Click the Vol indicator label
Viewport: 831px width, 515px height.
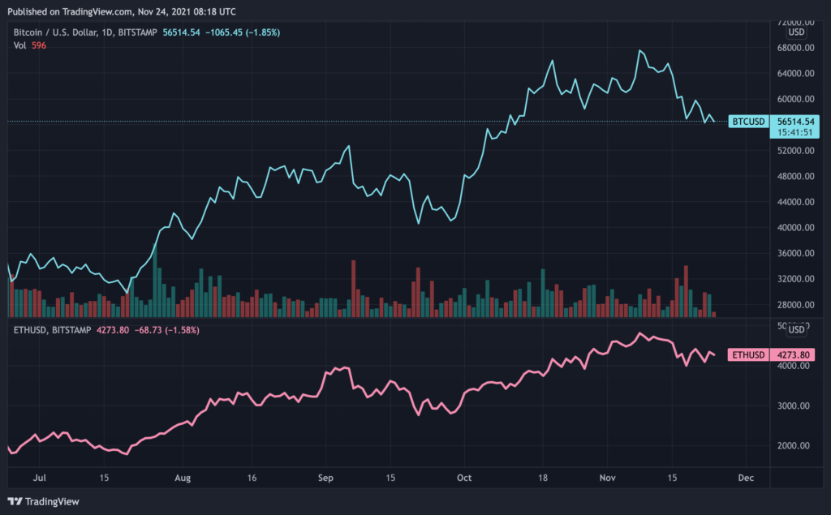tap(20, 46)
